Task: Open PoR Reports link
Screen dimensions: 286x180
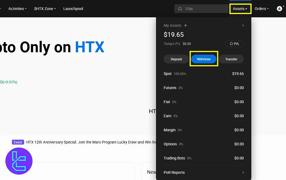Action: point(174,172)
